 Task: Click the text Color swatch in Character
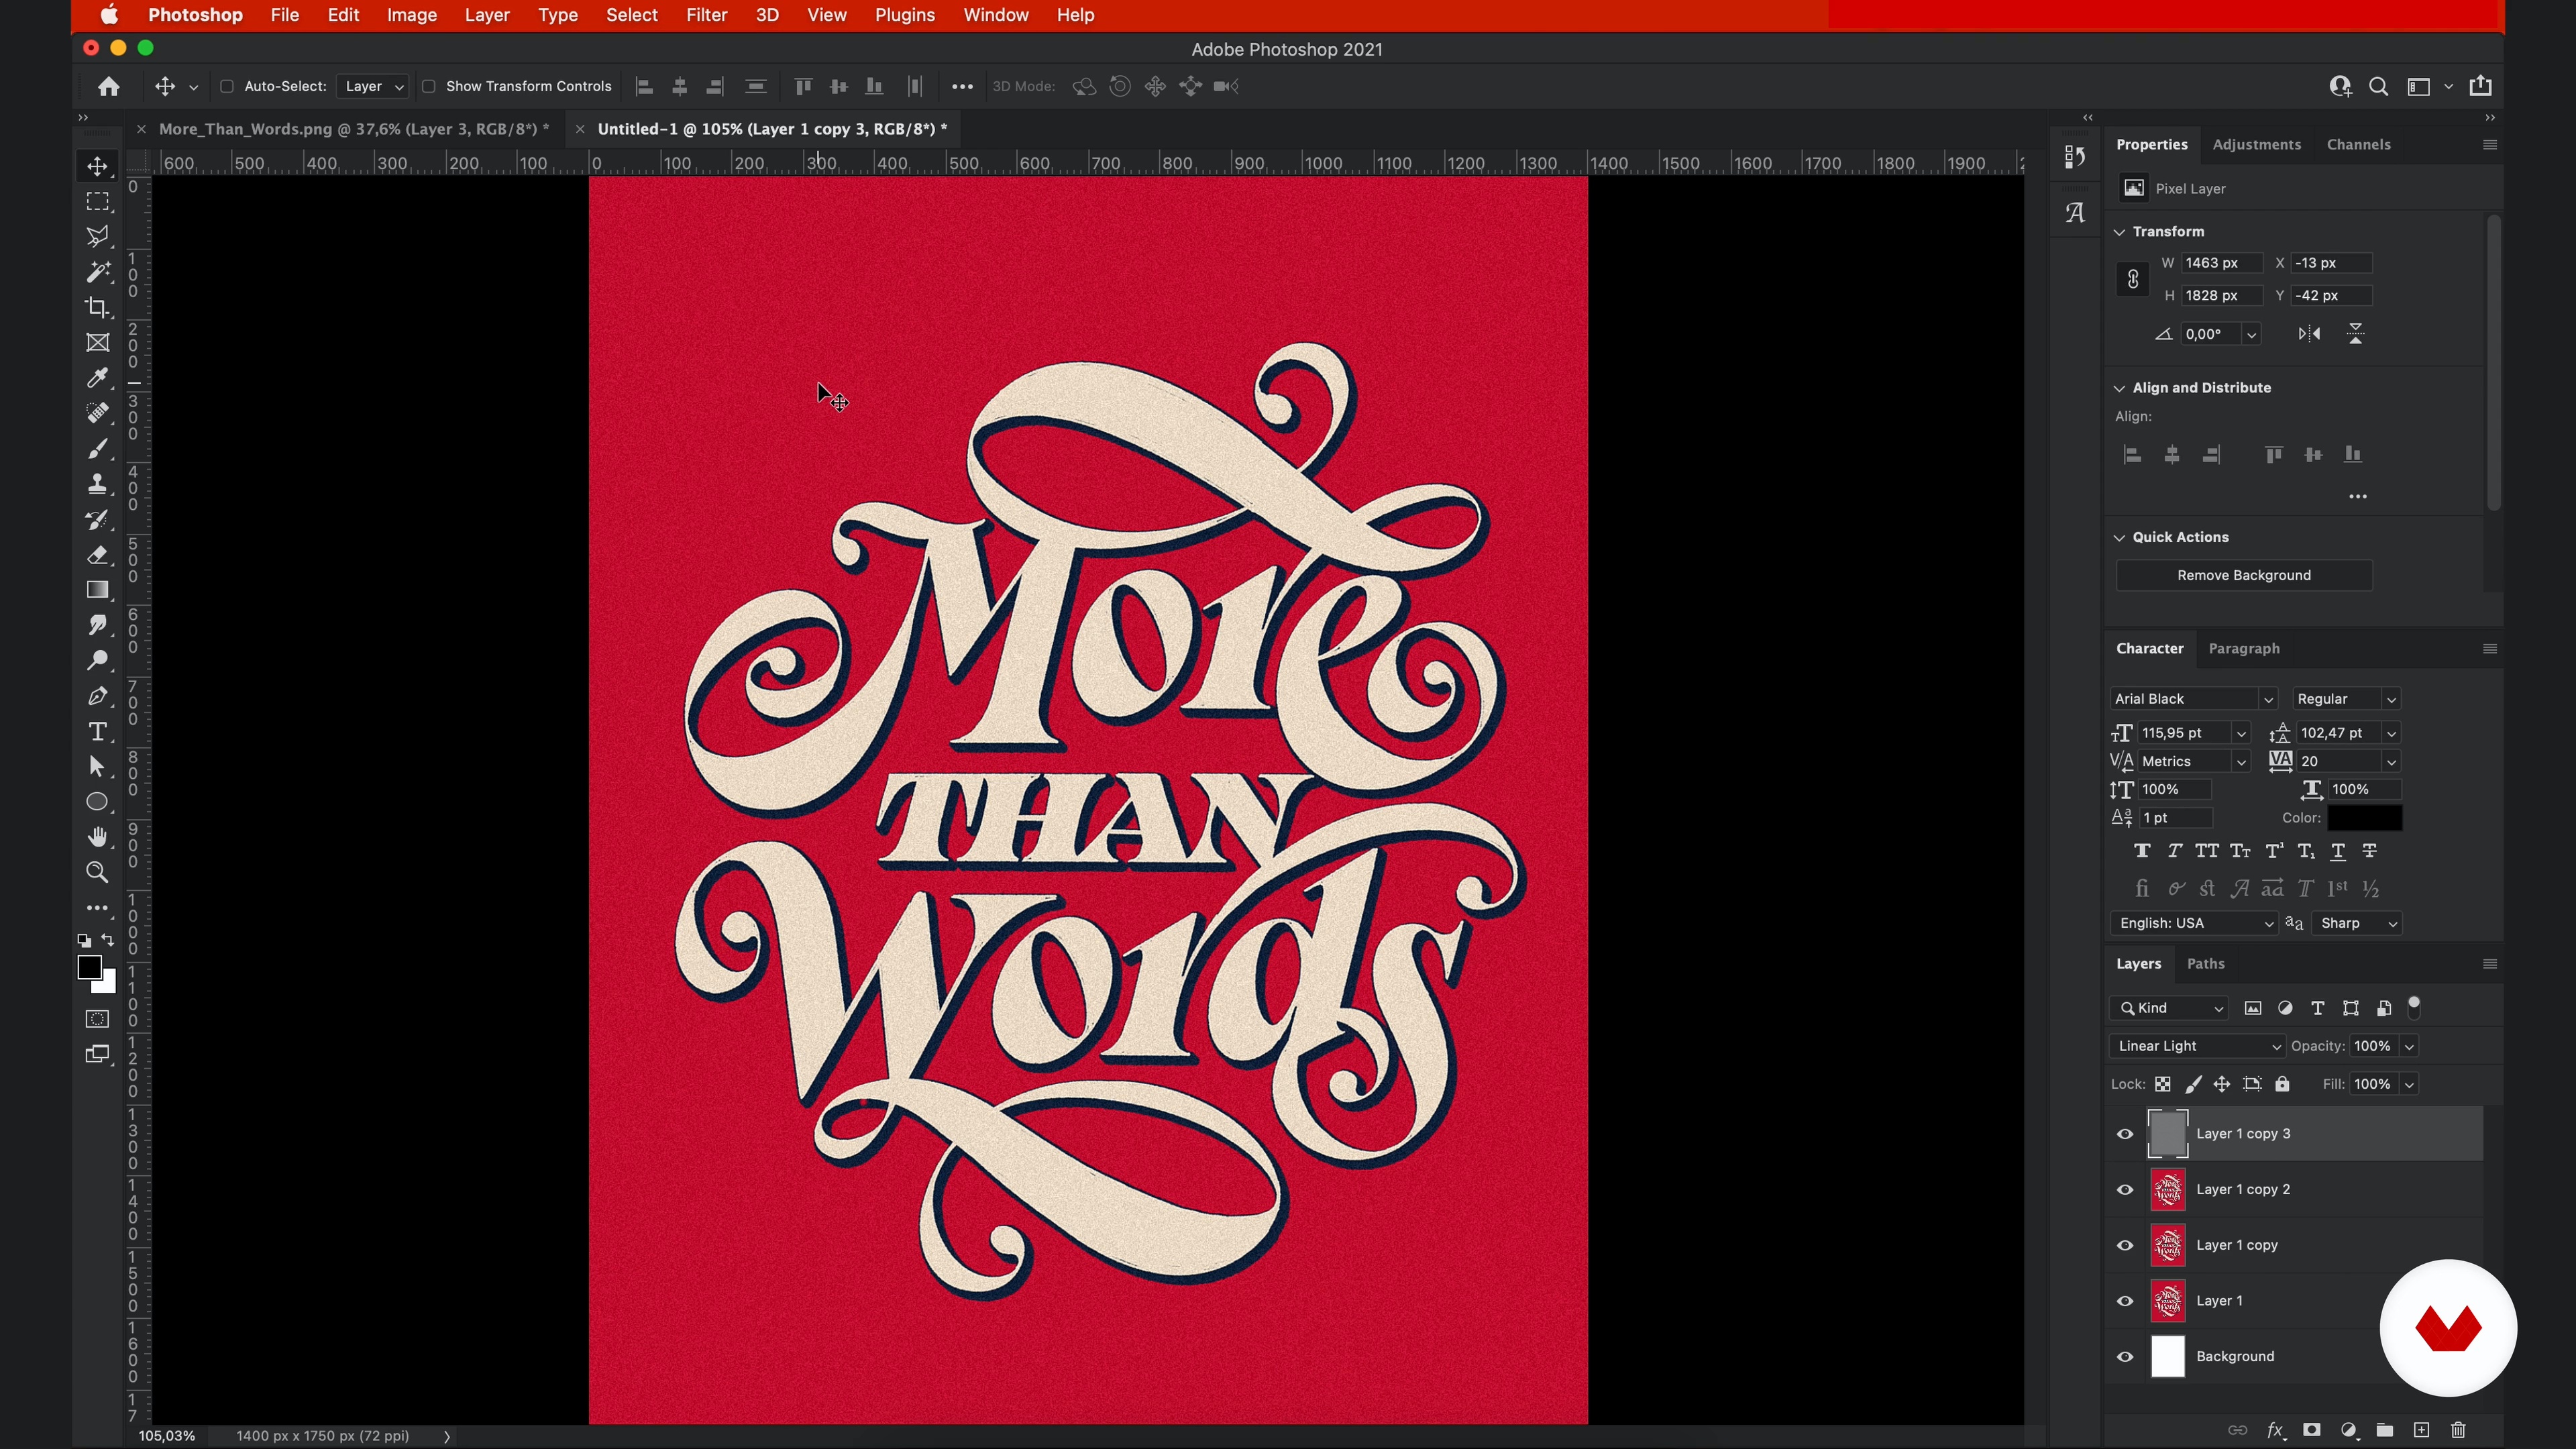pos(2364,818)
